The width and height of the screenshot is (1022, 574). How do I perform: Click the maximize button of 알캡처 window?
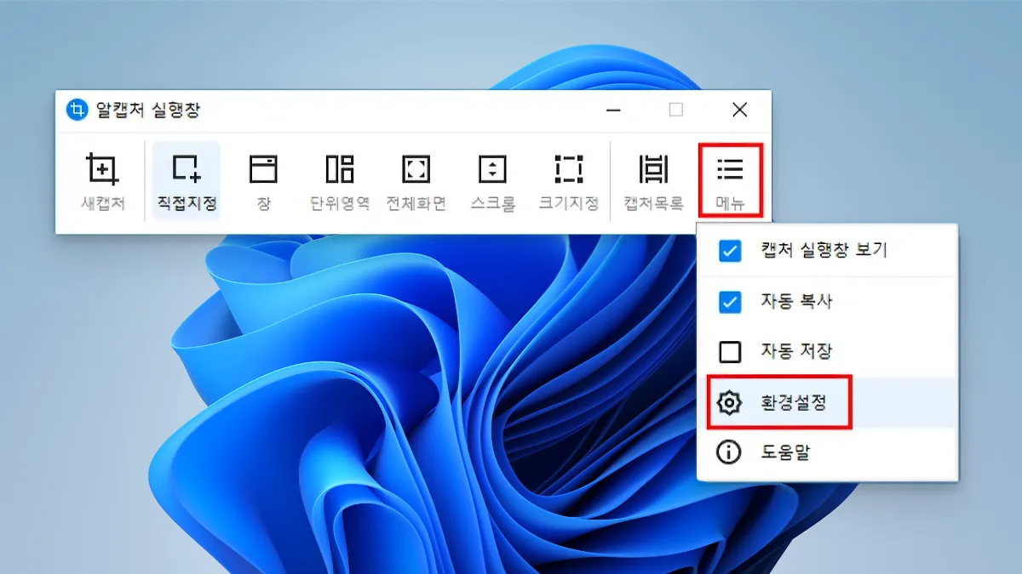click(675, 110)
